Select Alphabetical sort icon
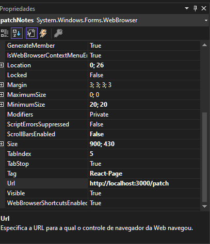210x244 pixels. 17,33
